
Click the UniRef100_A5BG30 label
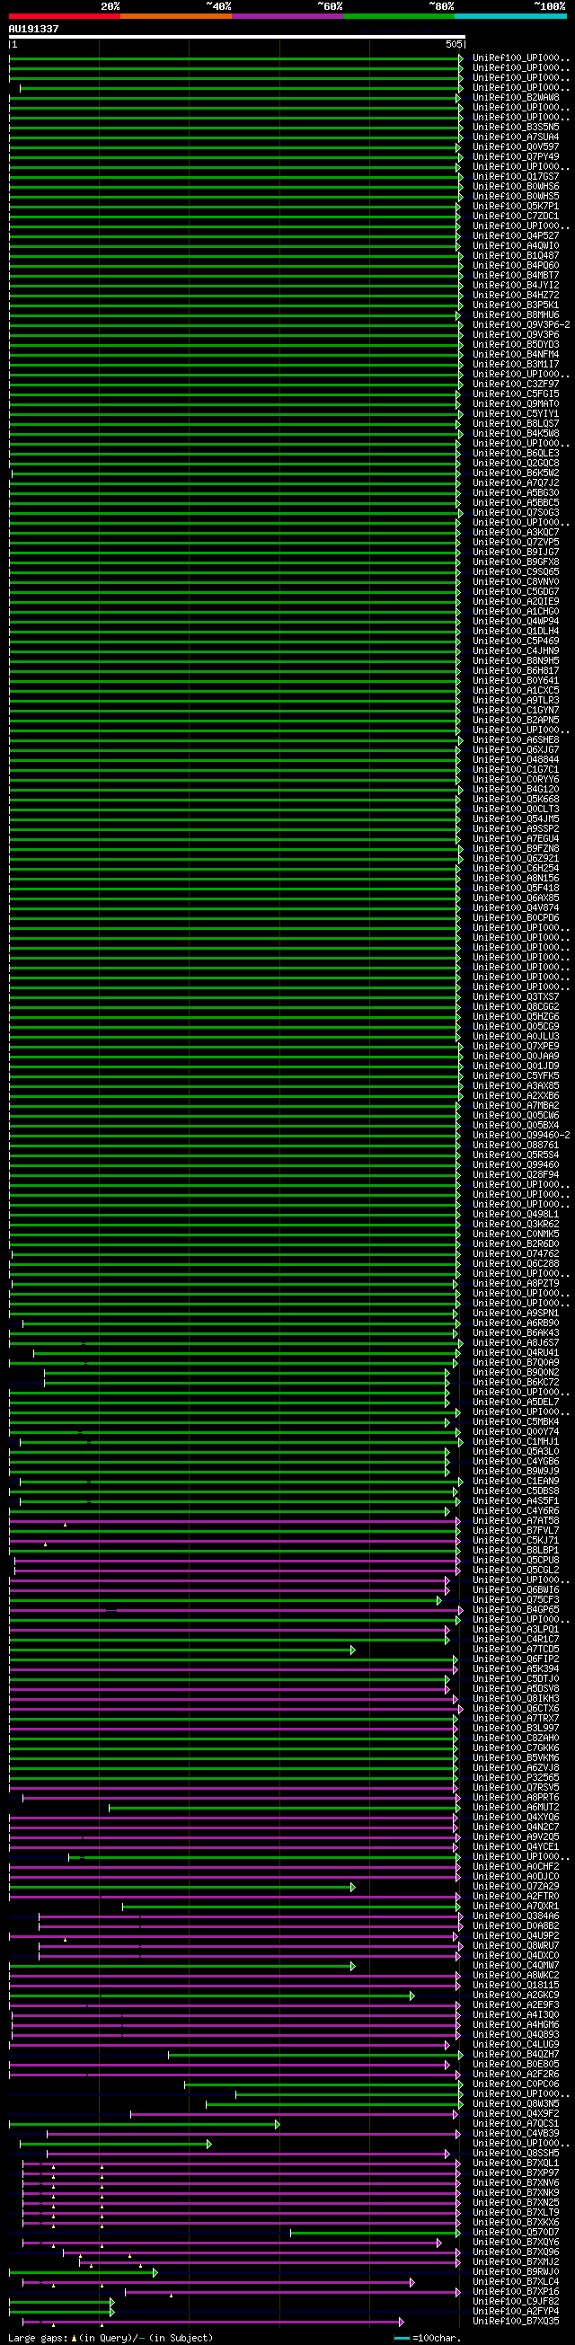(x=516, y=493)
